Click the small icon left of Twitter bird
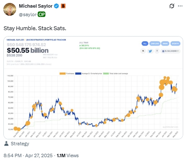 coord(143,51)
